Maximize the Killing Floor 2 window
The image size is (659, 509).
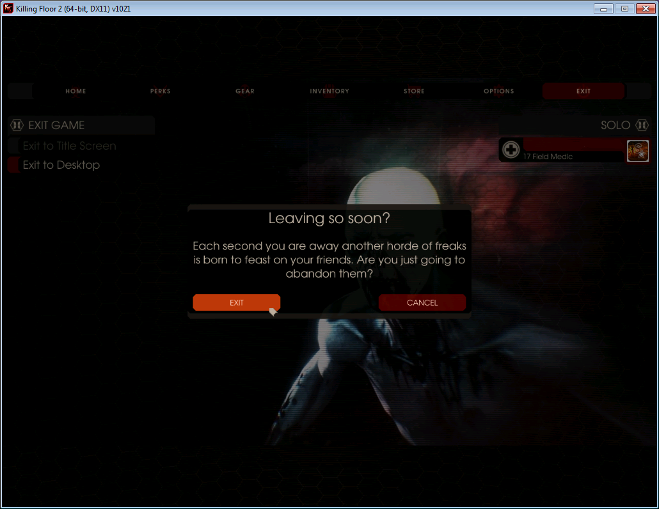(x=624, y=8)
